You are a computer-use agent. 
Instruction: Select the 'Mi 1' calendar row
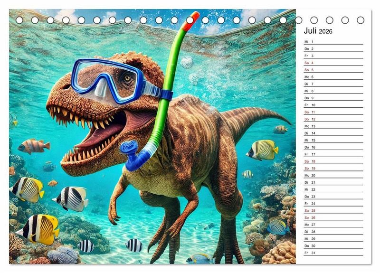(x=333, y=42)
